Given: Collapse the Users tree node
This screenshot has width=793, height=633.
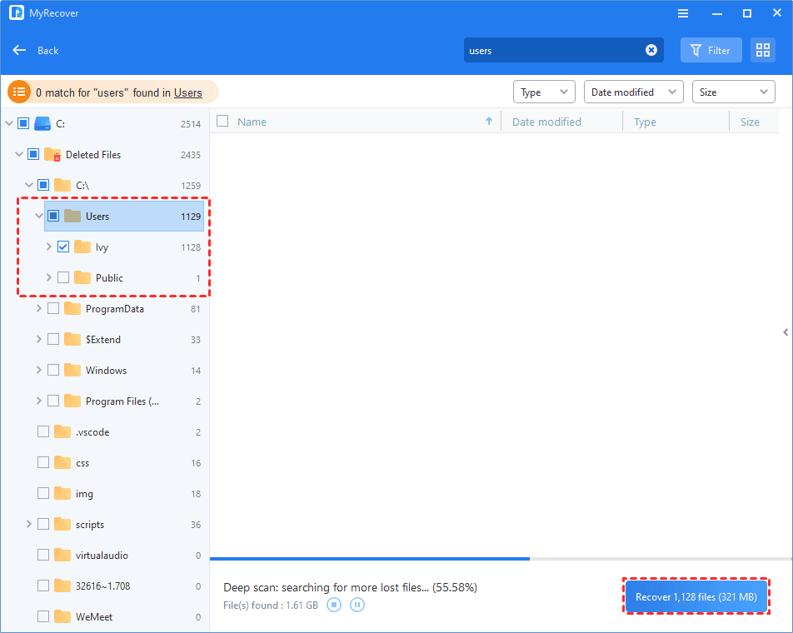Looking at the screenshot, I should coord(38,215).
